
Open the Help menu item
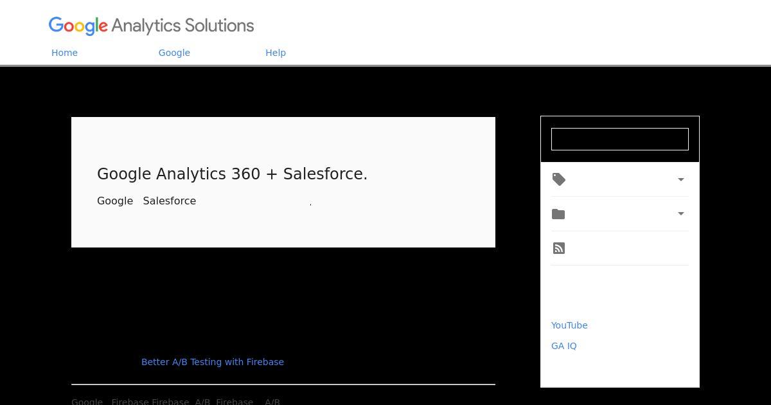(x=276, y=53)
